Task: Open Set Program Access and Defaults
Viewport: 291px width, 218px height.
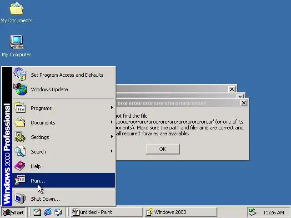Action: (64, 74)
